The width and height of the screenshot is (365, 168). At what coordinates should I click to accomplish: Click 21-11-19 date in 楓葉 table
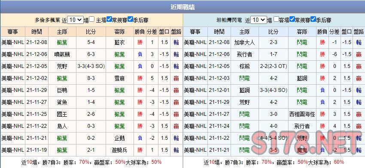[37, 150]
